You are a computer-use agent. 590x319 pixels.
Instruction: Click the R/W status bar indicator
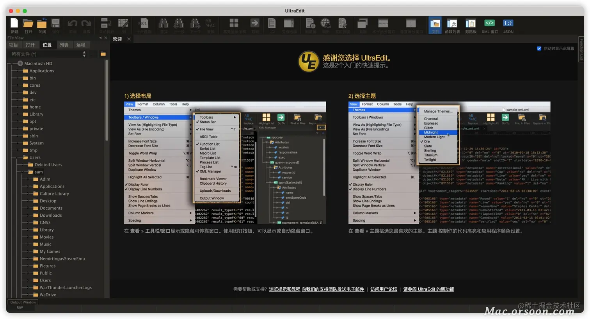pos(20,308)
